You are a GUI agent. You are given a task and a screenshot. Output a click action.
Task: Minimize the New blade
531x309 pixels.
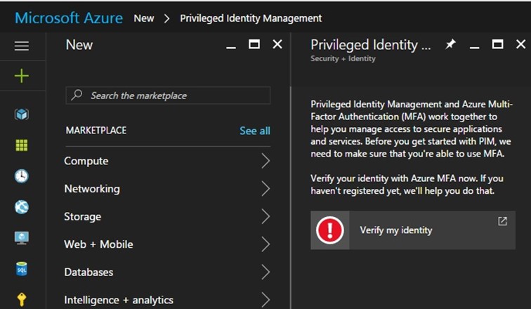point(231,47)
